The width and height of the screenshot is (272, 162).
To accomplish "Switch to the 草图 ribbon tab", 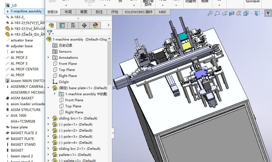I will (84, 12).
